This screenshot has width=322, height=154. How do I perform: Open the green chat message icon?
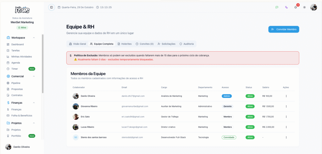click(x=277, y=8)
